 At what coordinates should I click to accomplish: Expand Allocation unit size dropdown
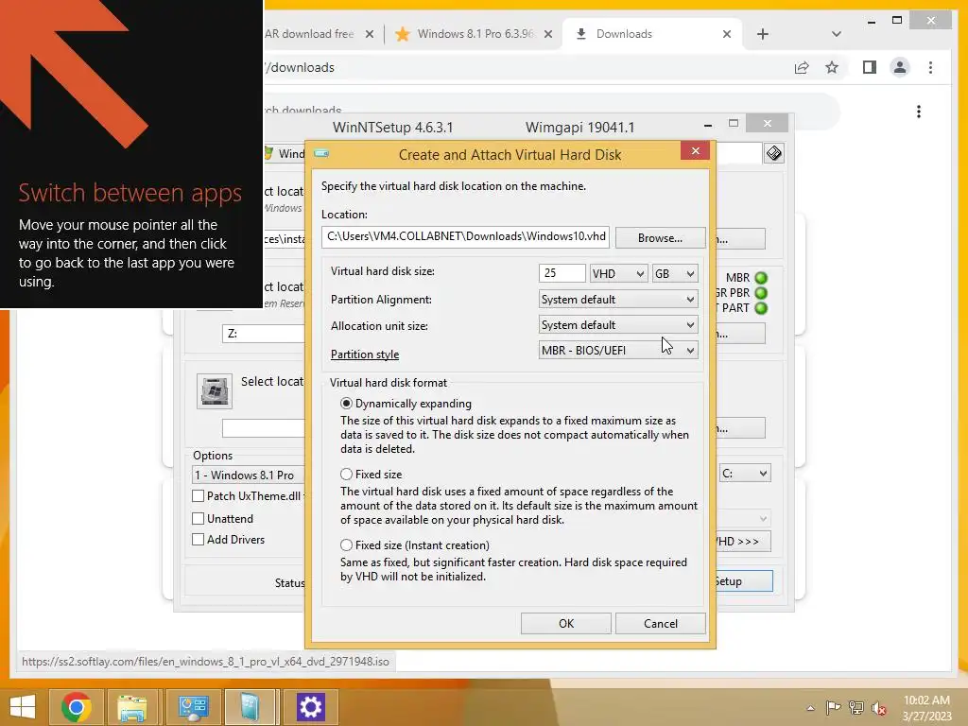618,325
